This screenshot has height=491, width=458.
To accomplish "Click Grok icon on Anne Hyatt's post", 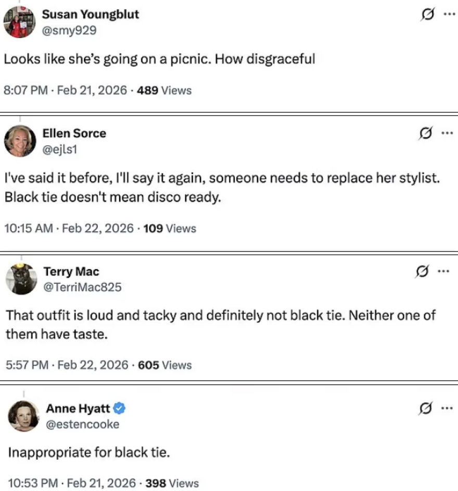I will (425, 409).
